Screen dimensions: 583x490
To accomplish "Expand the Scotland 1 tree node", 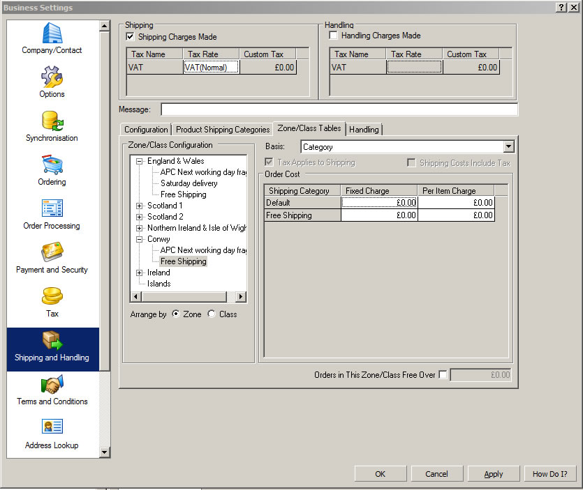I will 140,206.
